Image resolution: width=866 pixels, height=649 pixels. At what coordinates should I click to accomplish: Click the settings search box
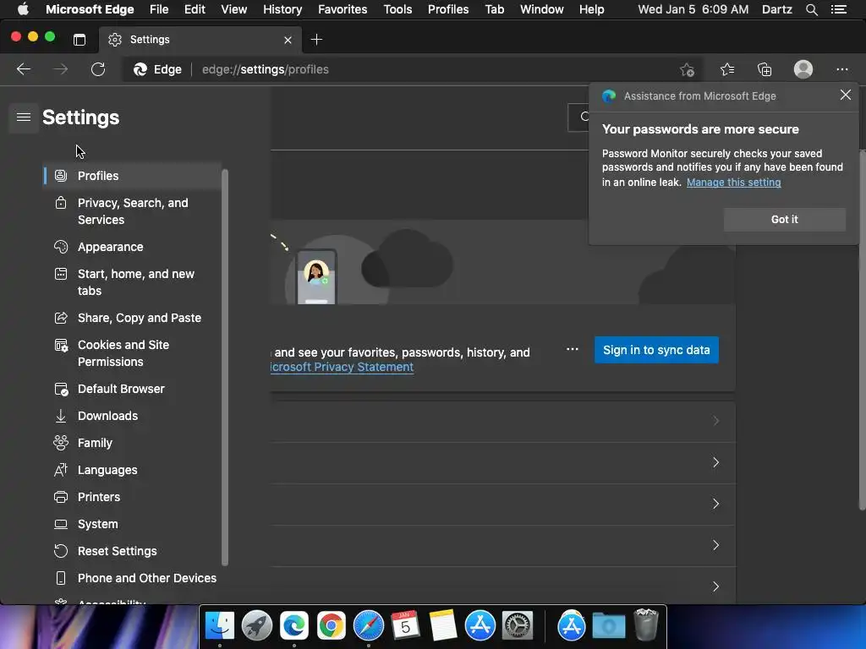click(578, 117)
